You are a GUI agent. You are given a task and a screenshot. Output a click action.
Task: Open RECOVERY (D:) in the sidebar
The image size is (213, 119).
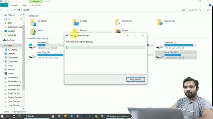point(14,82)
